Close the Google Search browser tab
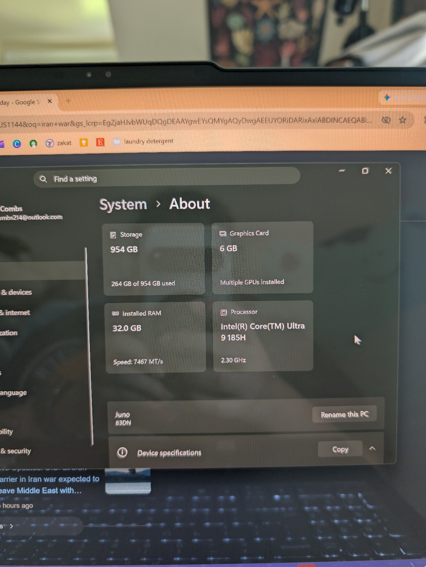The width and height of the screenshot is (426, 567). [x=50, y=101]
